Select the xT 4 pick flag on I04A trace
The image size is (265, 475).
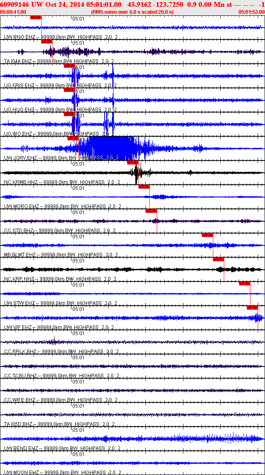pos(47,41)
